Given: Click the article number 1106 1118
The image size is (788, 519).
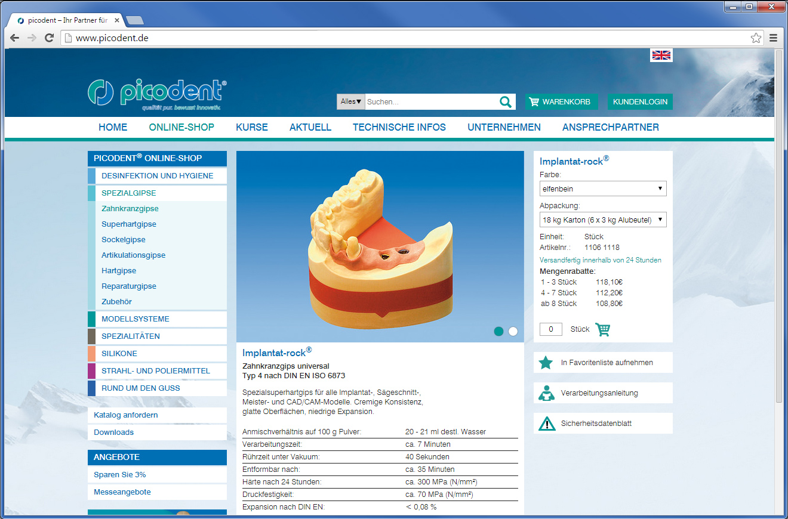Looking at the screenshot, I should pos(602,248).
